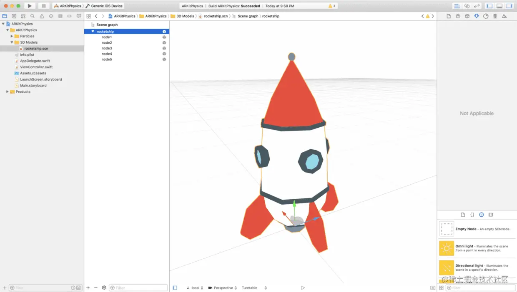Open the Quick Help inspector
Viewport: 517px width, 292px height.
(x=458, y=16)
